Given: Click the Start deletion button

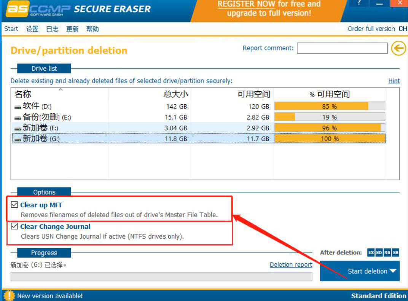Looking at the screenshot, I should 360,271.
